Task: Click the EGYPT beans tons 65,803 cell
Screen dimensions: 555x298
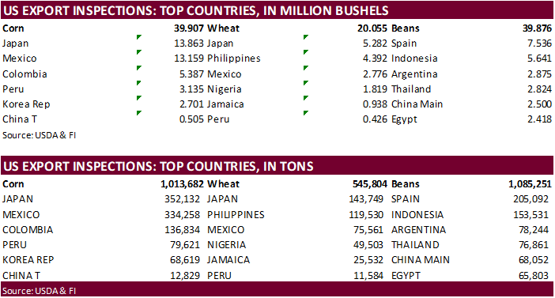Action: pos(534,275)
